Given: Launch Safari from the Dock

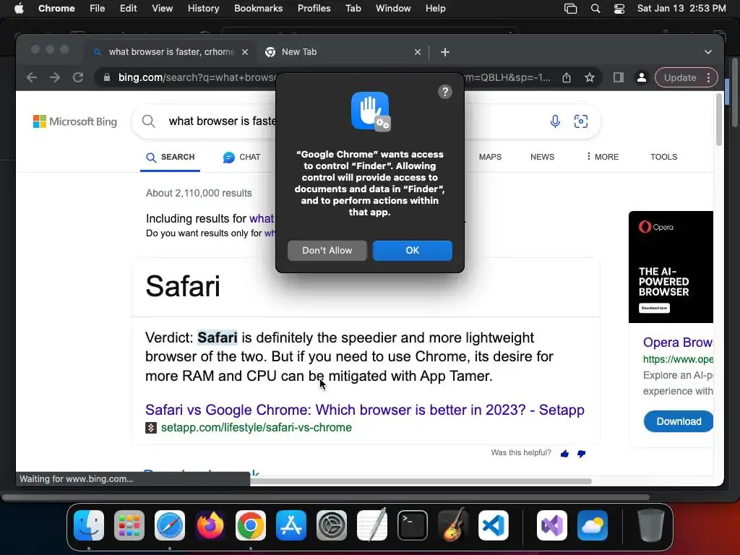Looking at the screenshot, I should point(170,525).
